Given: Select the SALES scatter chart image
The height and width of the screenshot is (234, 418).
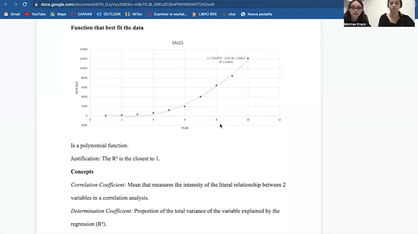Looking at the screenshot, I should pyautogui.click(x=178, y=85).
